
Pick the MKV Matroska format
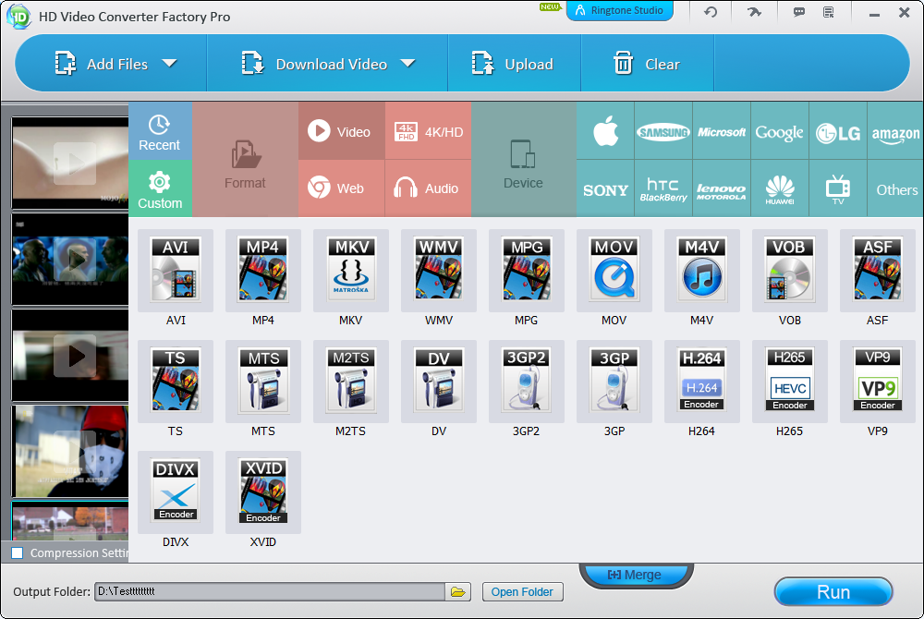(350, 271)
